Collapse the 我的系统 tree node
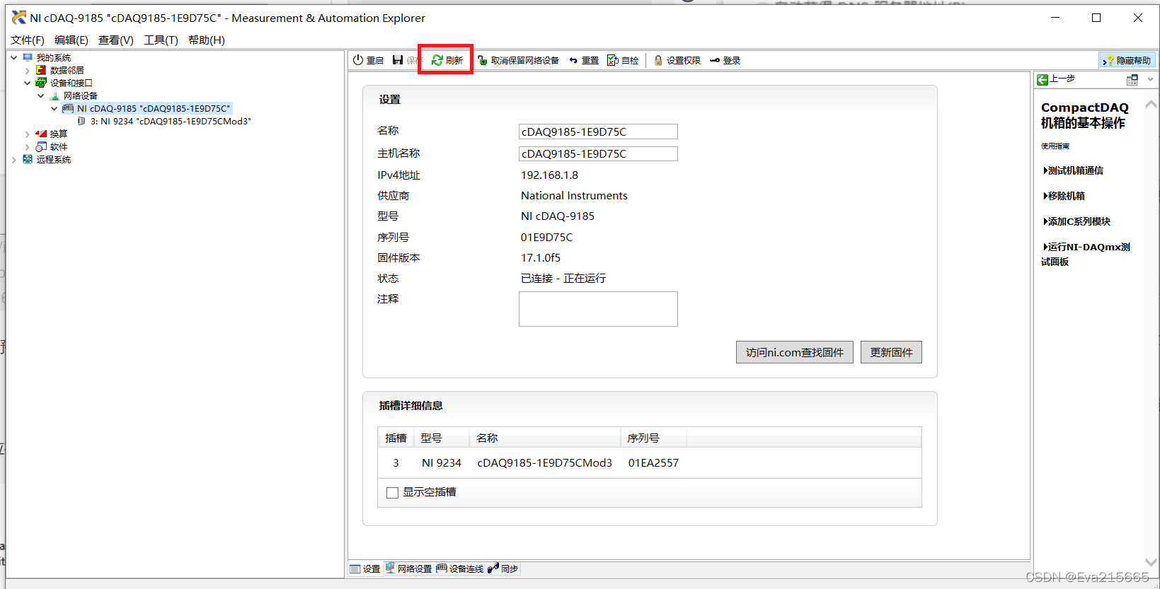This screenshot has height=589, width=1160. (x=13, y=57)
